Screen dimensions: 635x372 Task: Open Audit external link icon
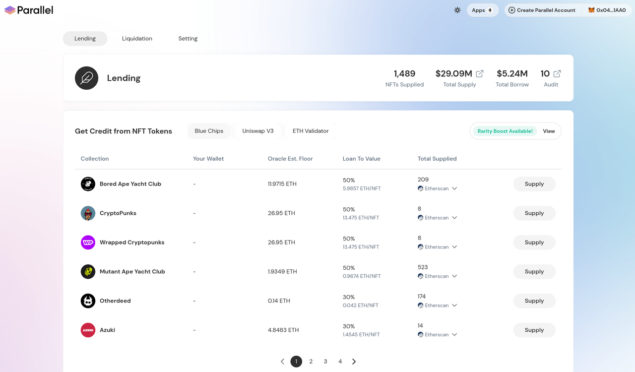click(x=557, y=73)
